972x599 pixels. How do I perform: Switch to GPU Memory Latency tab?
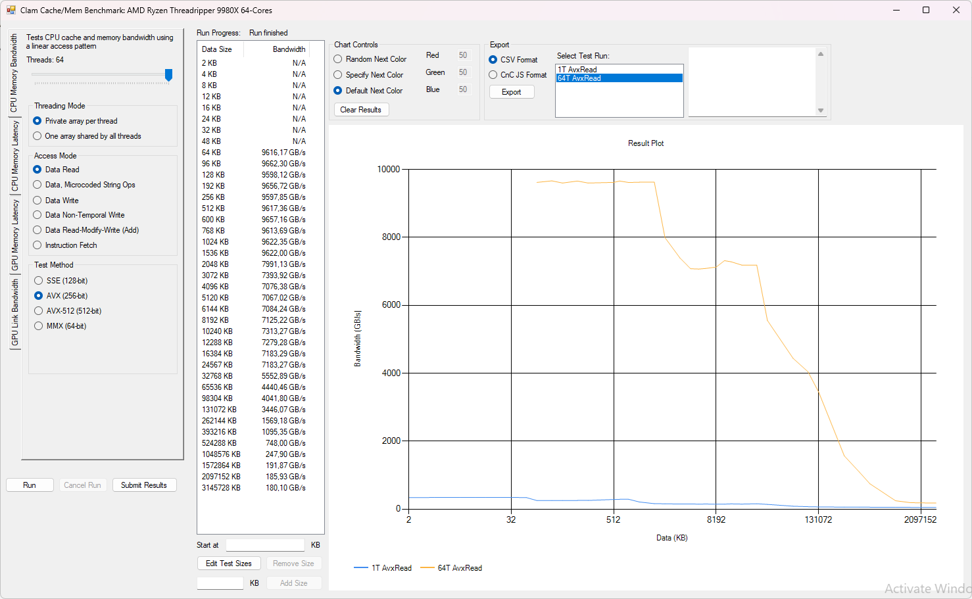(x=14, y=235)
